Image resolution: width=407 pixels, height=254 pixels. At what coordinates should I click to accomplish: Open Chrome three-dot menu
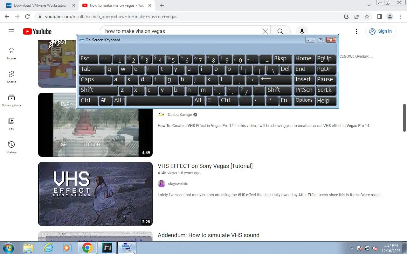click(400, 17)
